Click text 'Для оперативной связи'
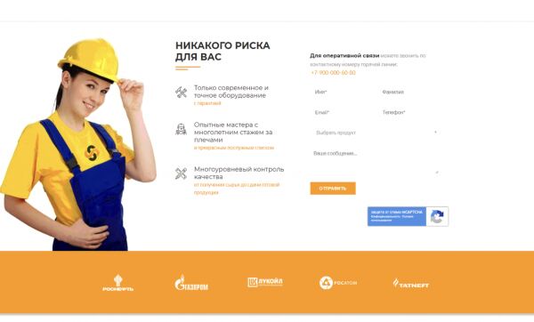Screen dimensions: 534x322 click(344, 55)
